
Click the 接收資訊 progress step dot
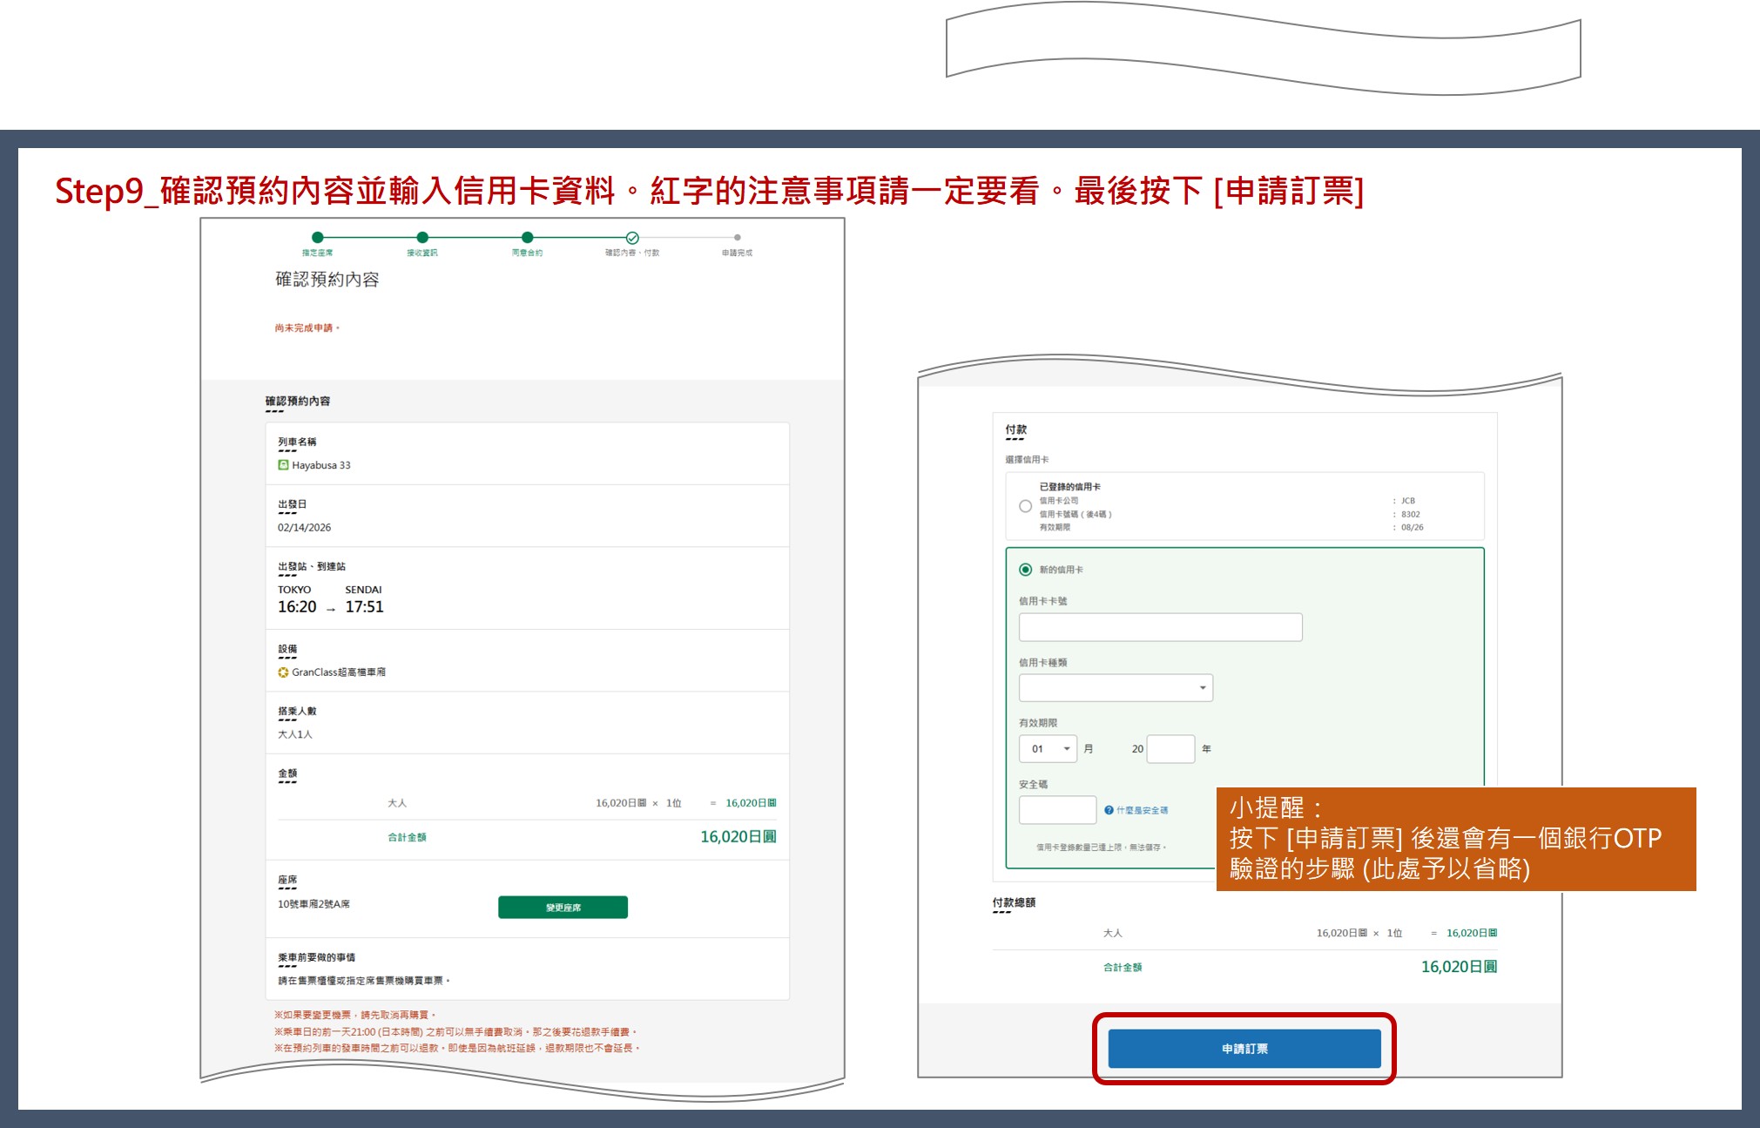pyautogui.click(x=422, y=237)
